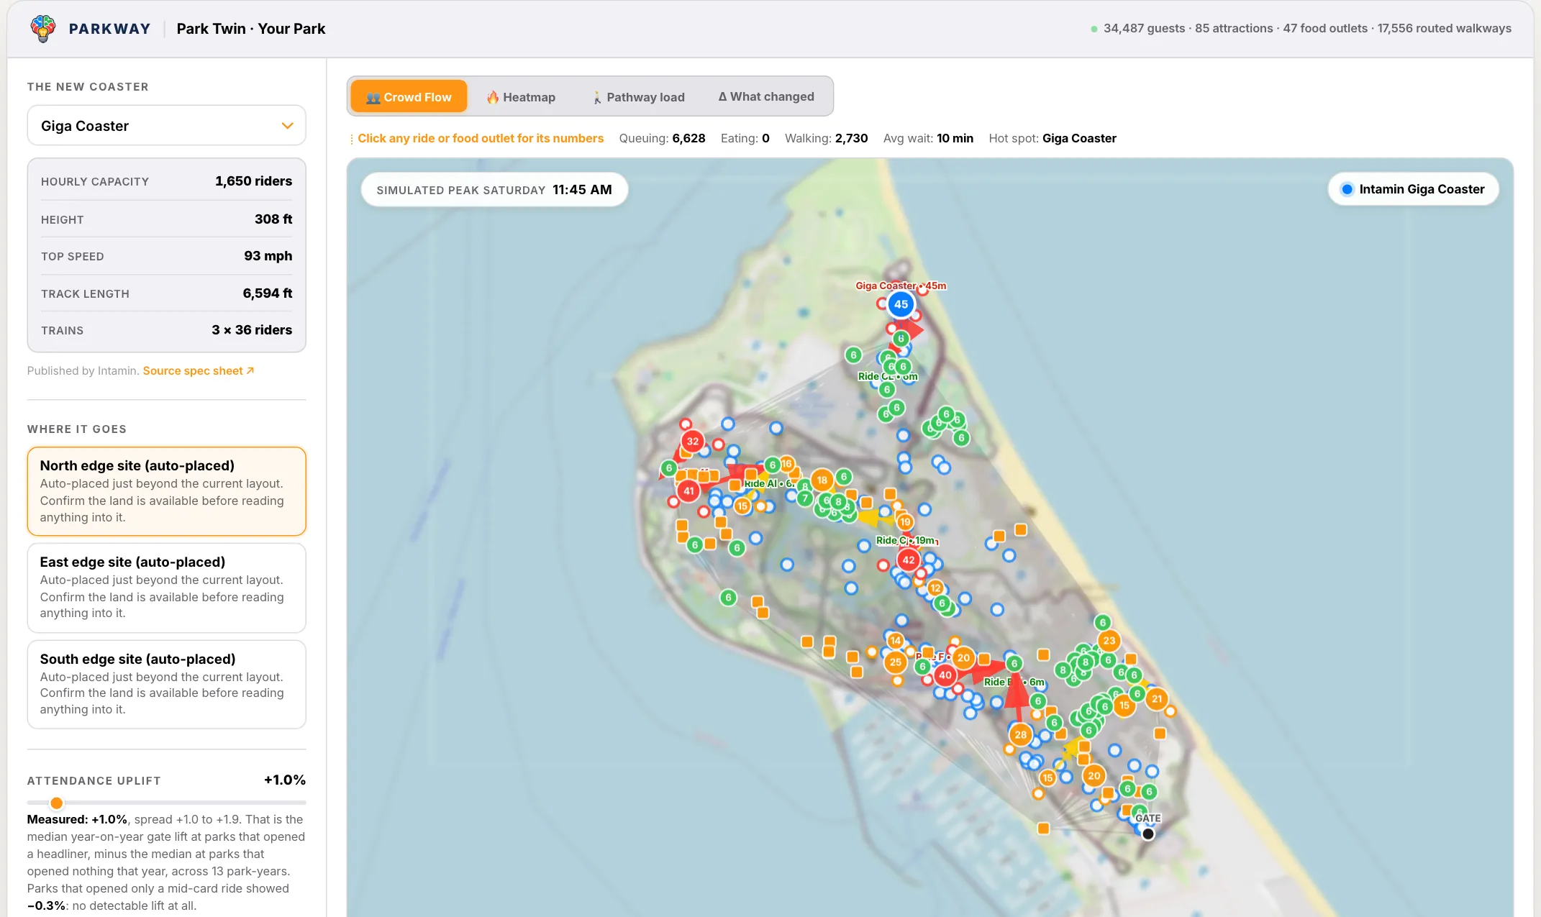This screenshot has height=917, width=1541.
Task: Click the 34,487 guests header status
Action: (1144, 29)
